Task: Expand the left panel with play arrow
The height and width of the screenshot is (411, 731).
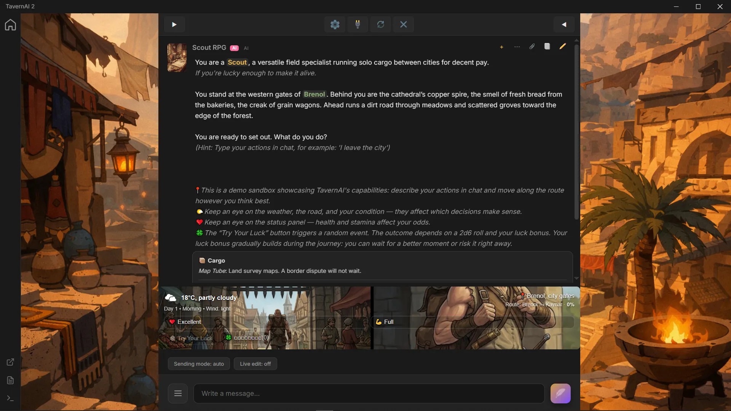Action: click(x=174, y=24)
